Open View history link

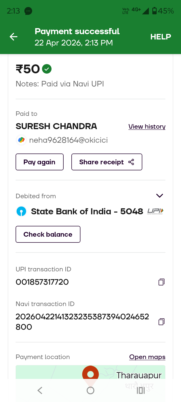click(x=147, y=127)
